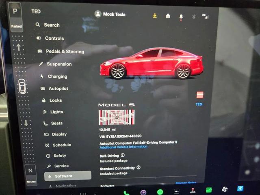Open the Service menu
This screenshot has width=260, height=195.
coord(58,166)
